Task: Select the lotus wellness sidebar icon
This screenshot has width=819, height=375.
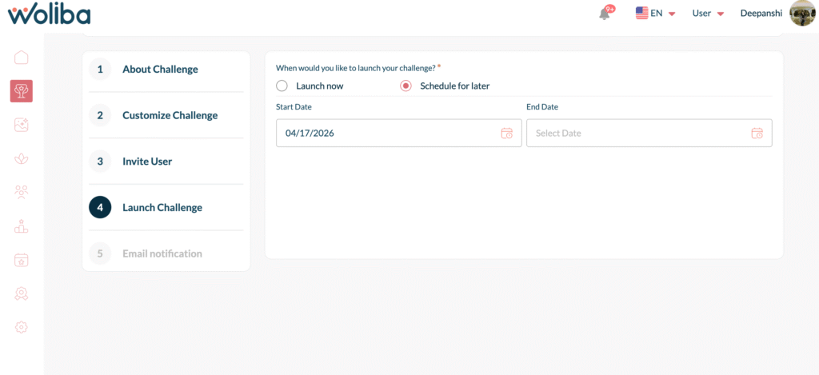Action: (22, 158)
